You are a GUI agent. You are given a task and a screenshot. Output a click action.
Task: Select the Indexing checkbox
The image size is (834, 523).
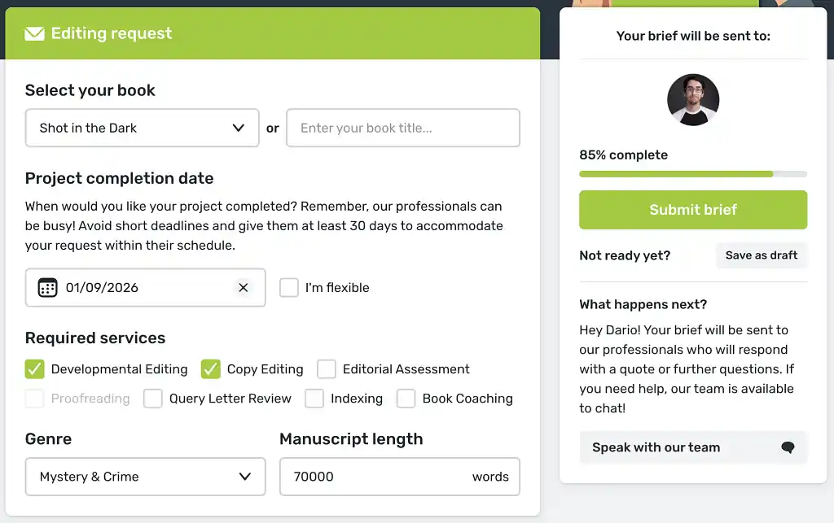[x=314, y=399]
